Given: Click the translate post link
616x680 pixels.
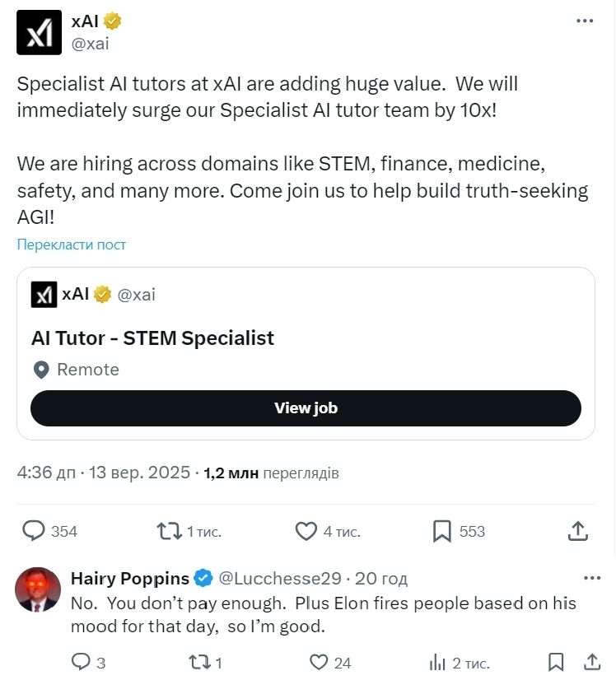Looking at the screenshot, I should [72, 245].
